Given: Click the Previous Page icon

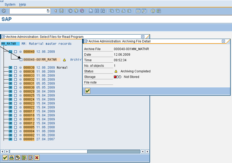Looking at the screenshot, I should point(117,11).
